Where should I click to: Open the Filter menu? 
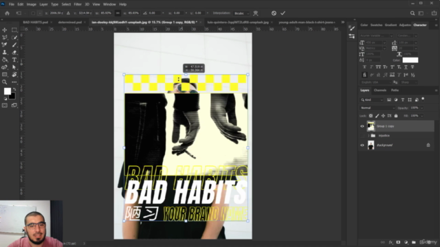[x=78, y=5]
